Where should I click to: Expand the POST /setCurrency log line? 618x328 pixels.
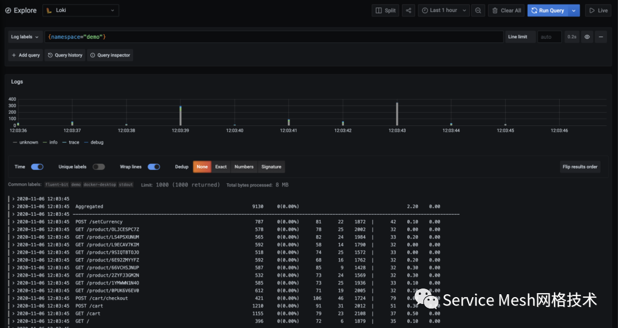tap(13, 222)
